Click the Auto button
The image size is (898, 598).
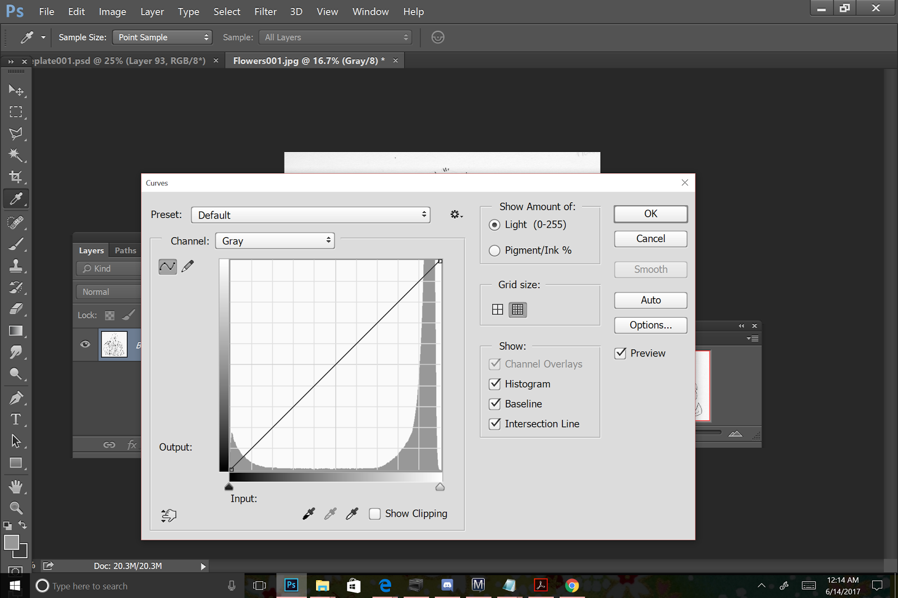pyautogui.click(x=650, y=300)
